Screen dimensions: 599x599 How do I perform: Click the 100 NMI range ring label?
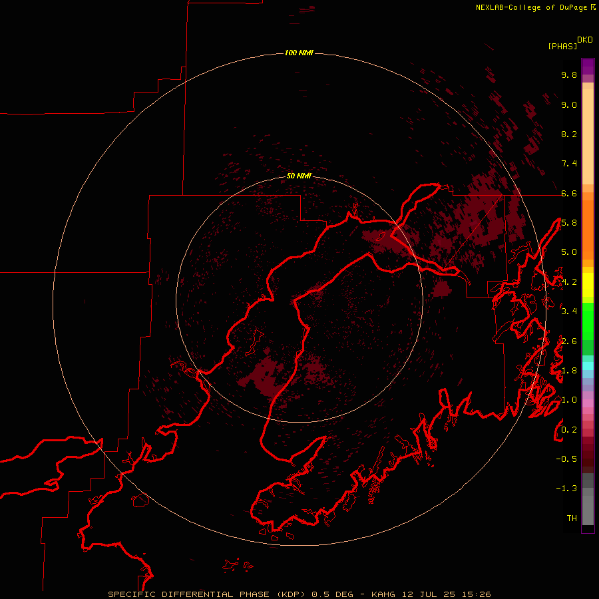pos(299,53)
